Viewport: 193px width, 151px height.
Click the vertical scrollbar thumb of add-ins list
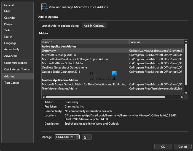tap(186, 64)
